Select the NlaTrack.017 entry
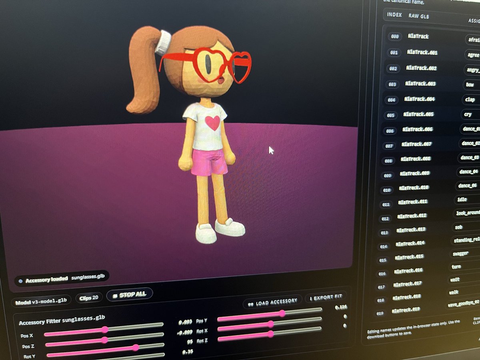 408,284
